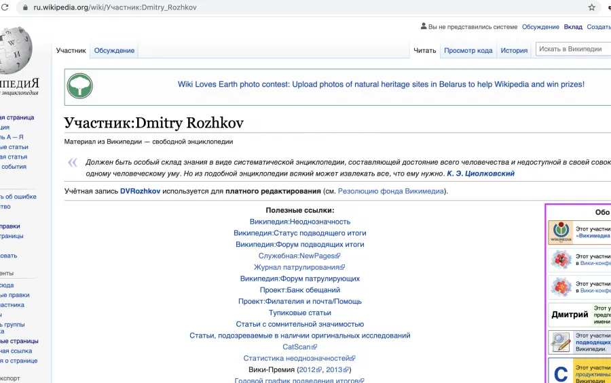Open Обсуждение link in the top user bar
611x383 pixels.
(540, 27)
